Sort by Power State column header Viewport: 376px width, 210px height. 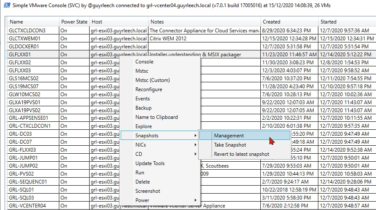tap(74, 22)
